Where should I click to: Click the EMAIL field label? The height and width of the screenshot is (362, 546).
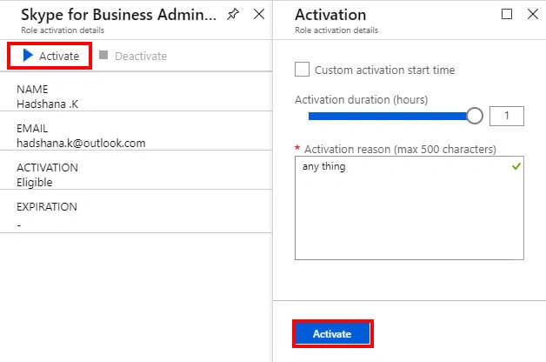click(x=32, y=129)
